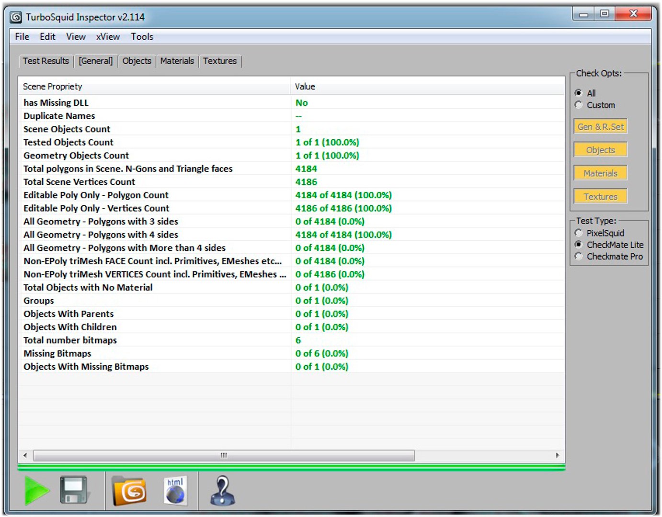This screenshot has height=517, width=662.
Task: Select the 'Objects With Parents' row
Action: [291, 314]
